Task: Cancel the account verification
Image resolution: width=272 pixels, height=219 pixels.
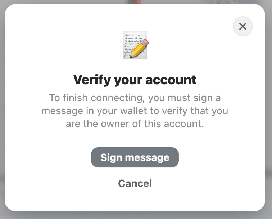Action: tap(135, 183)
